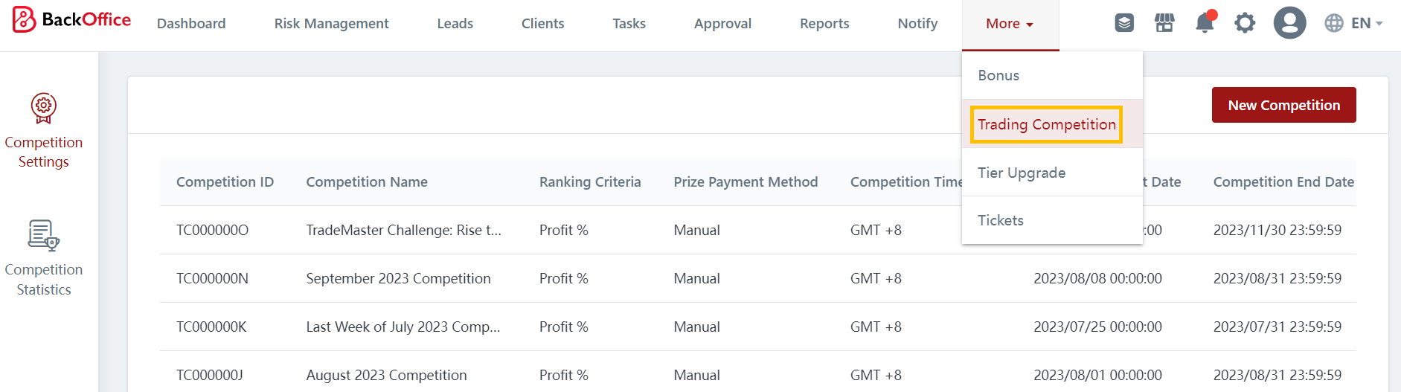1401x392 pixels.
Task: Click the New Competition button
Action: [1283, 105]
